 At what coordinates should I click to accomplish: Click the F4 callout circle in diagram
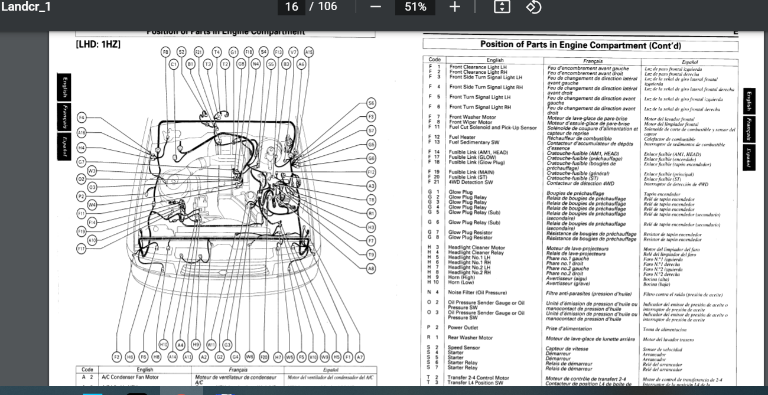point(82,117)
